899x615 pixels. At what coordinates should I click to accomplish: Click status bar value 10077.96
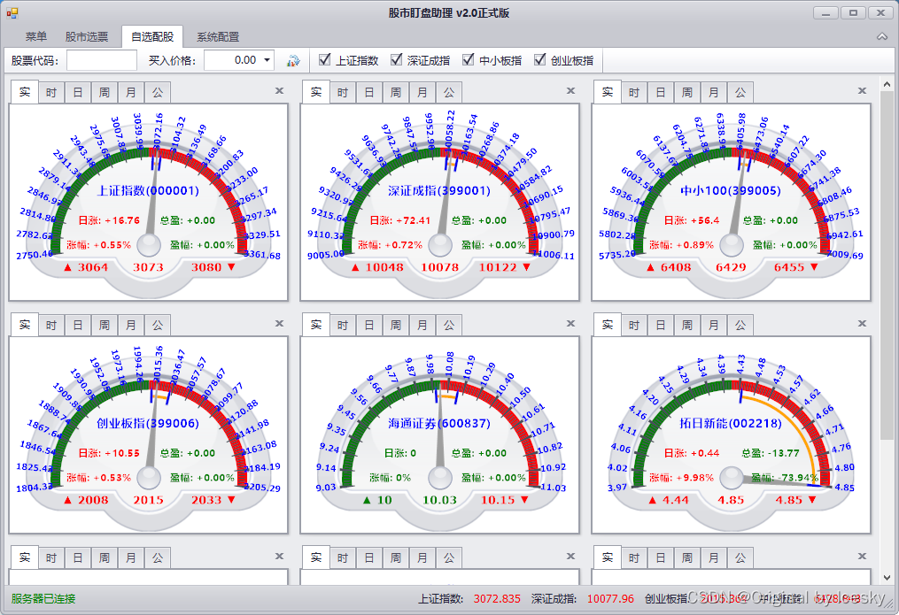pyautogui.click(x=610, y=599)
